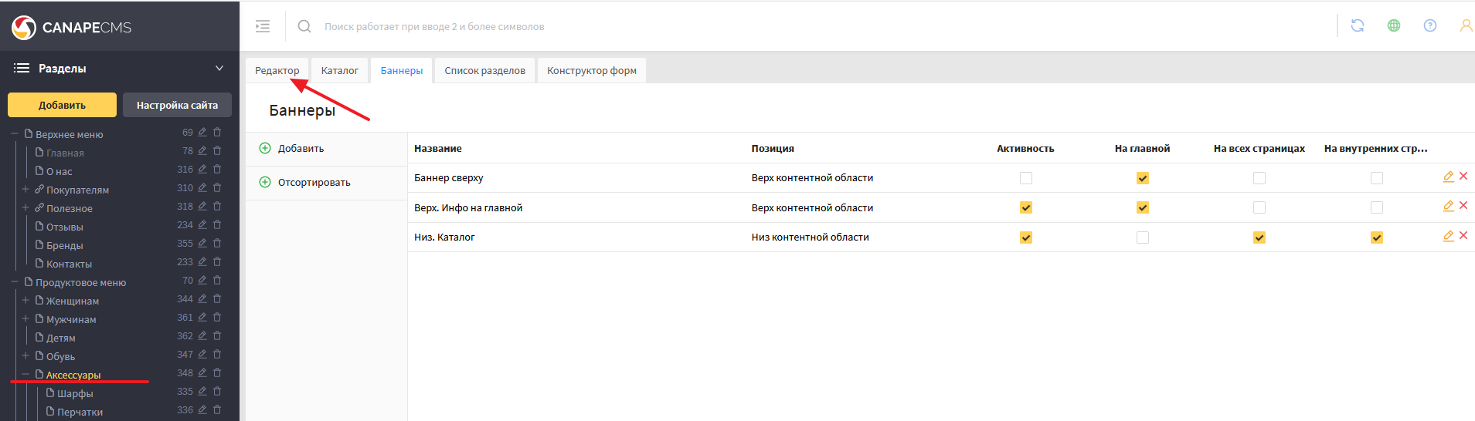Enable activity checkbox for 'Баннер сверху'
The image size is (1475, 421).
(1025, 178)
